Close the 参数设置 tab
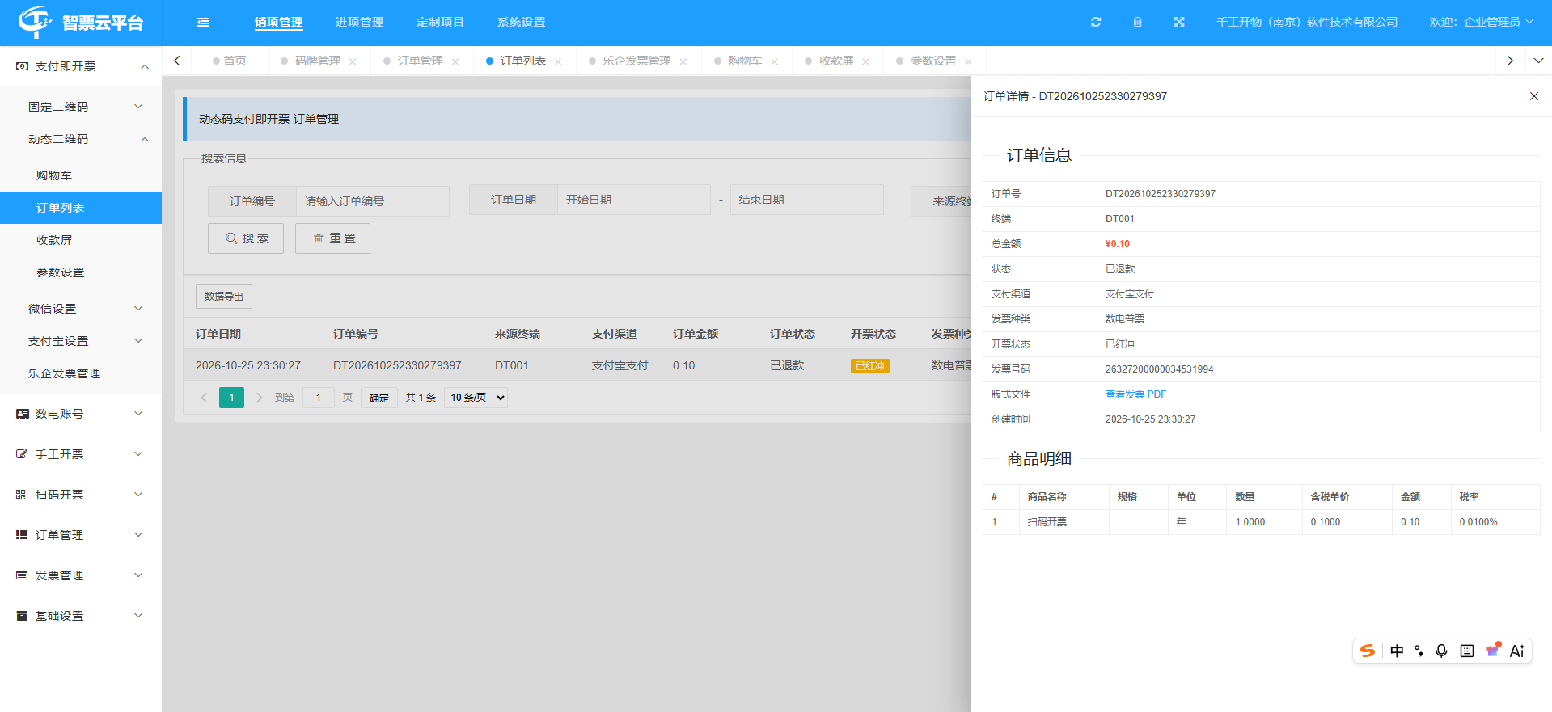 (968, 61)
